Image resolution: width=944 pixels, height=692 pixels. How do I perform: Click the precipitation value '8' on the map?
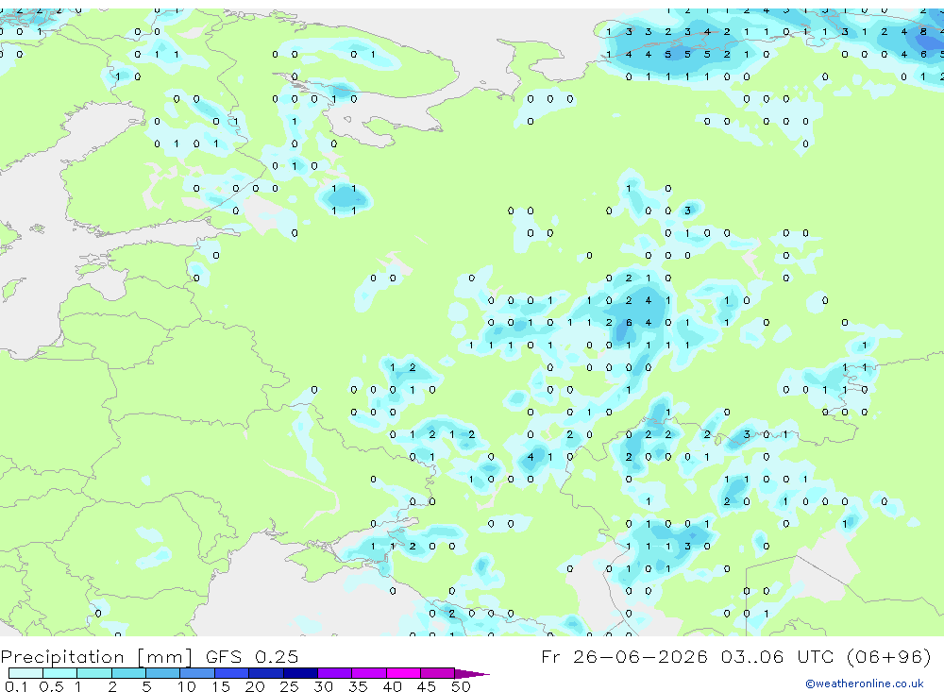[923, 32]
